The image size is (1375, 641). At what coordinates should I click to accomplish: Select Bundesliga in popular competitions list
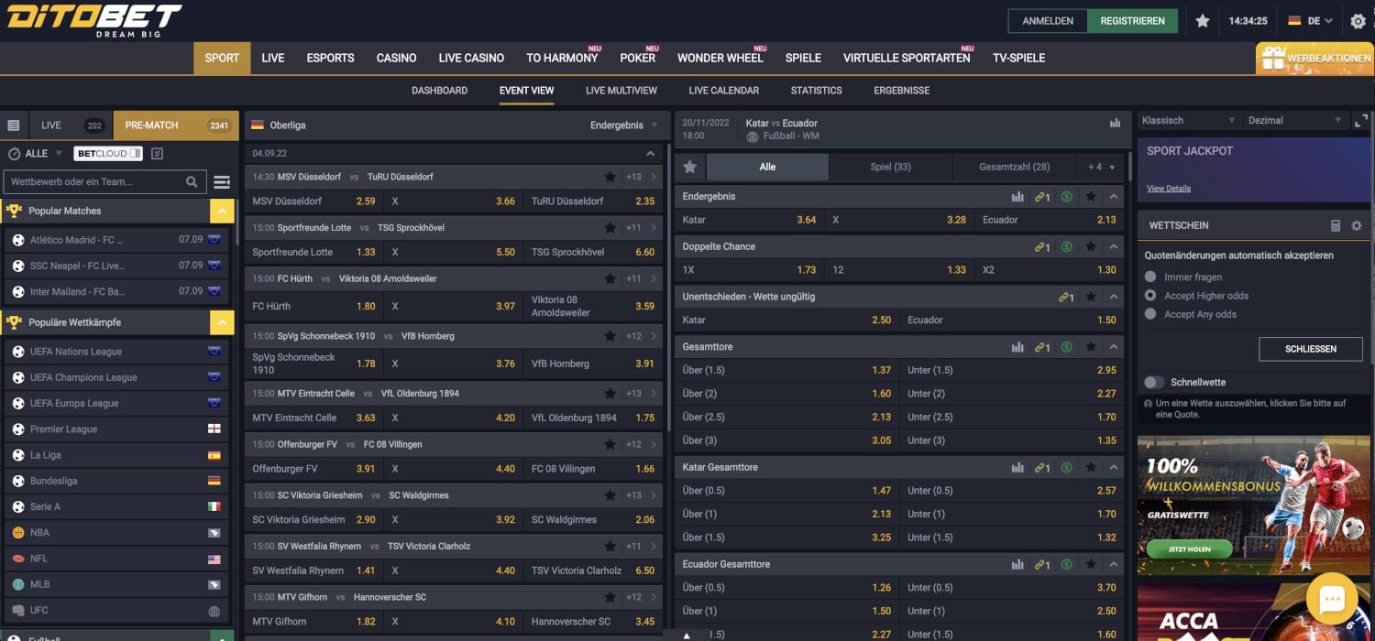[115, 481]
